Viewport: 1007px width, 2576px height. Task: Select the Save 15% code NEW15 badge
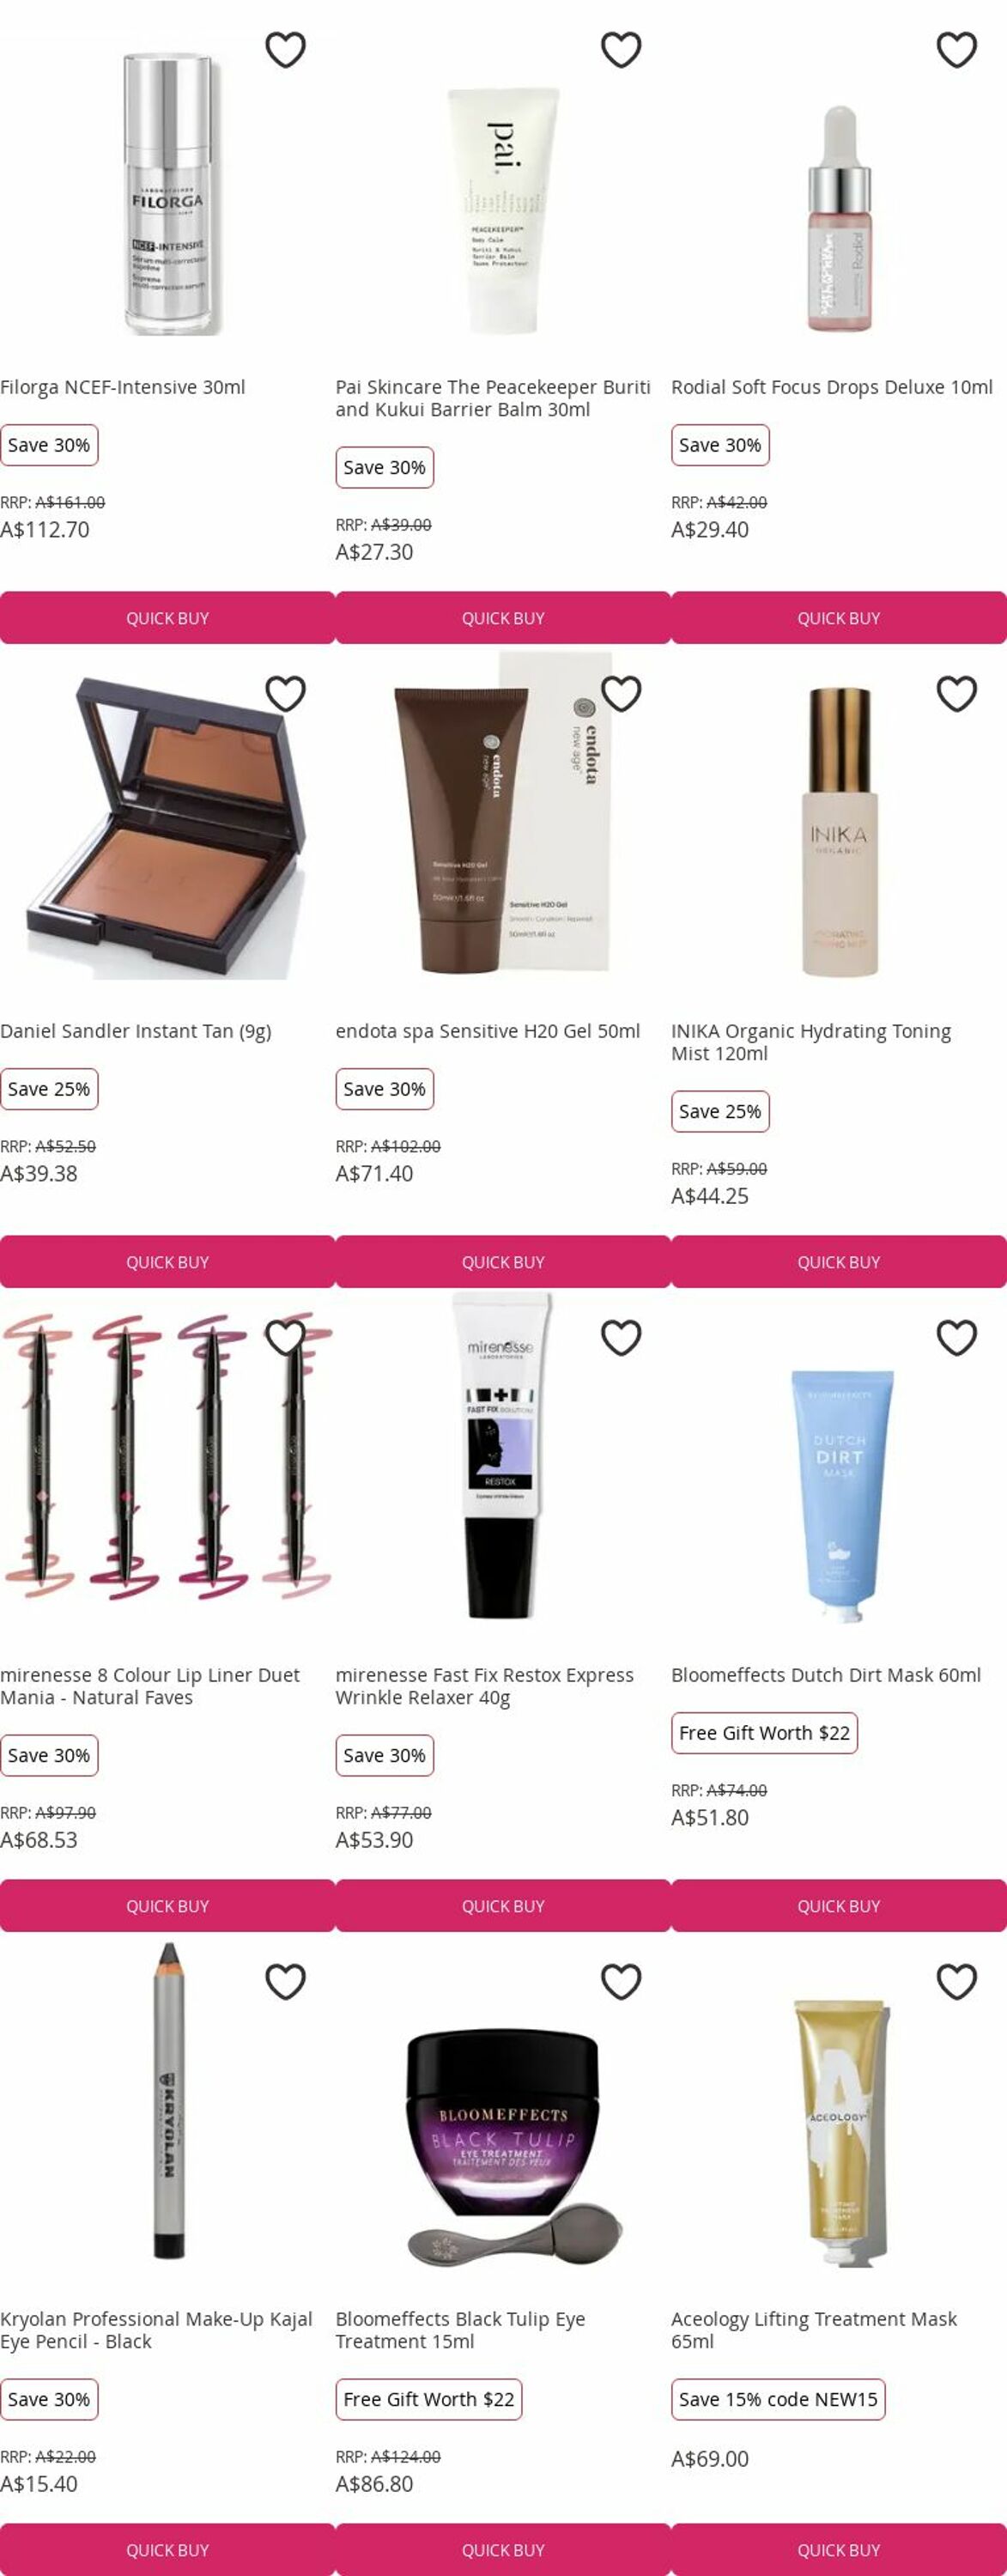click(x=778, y=2399)
